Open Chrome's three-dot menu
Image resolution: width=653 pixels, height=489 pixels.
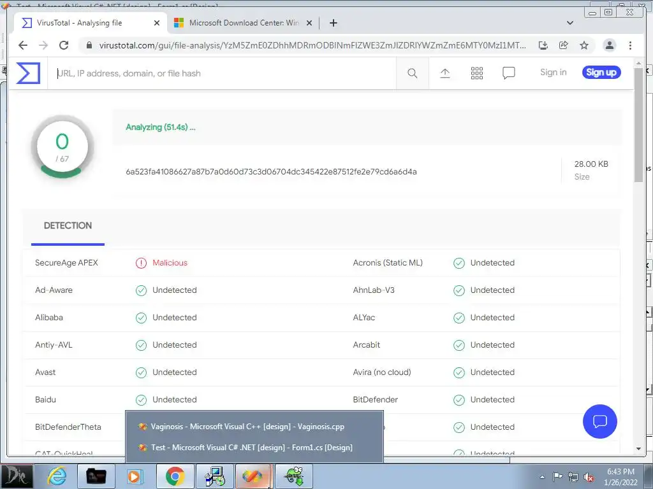click(630, 45)
